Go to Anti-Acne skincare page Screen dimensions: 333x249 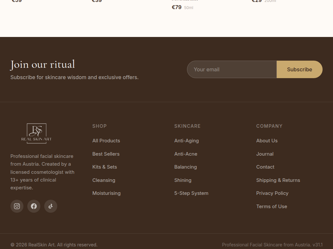(186, 154)
